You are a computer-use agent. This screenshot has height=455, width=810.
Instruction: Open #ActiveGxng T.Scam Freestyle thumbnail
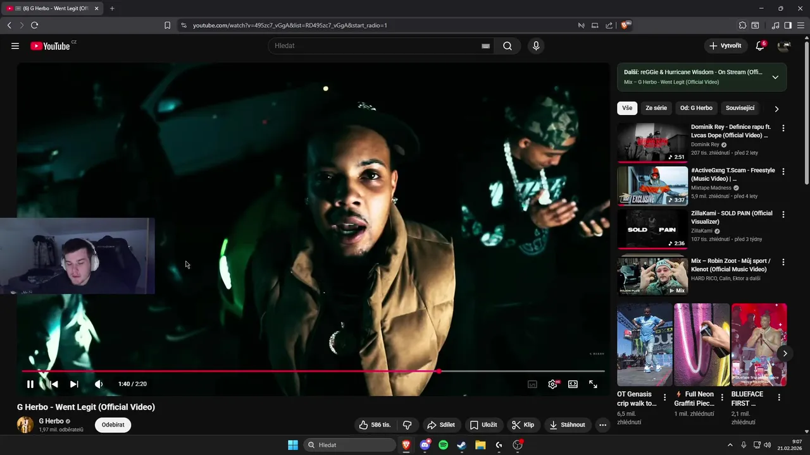click(x=652, y=186)
